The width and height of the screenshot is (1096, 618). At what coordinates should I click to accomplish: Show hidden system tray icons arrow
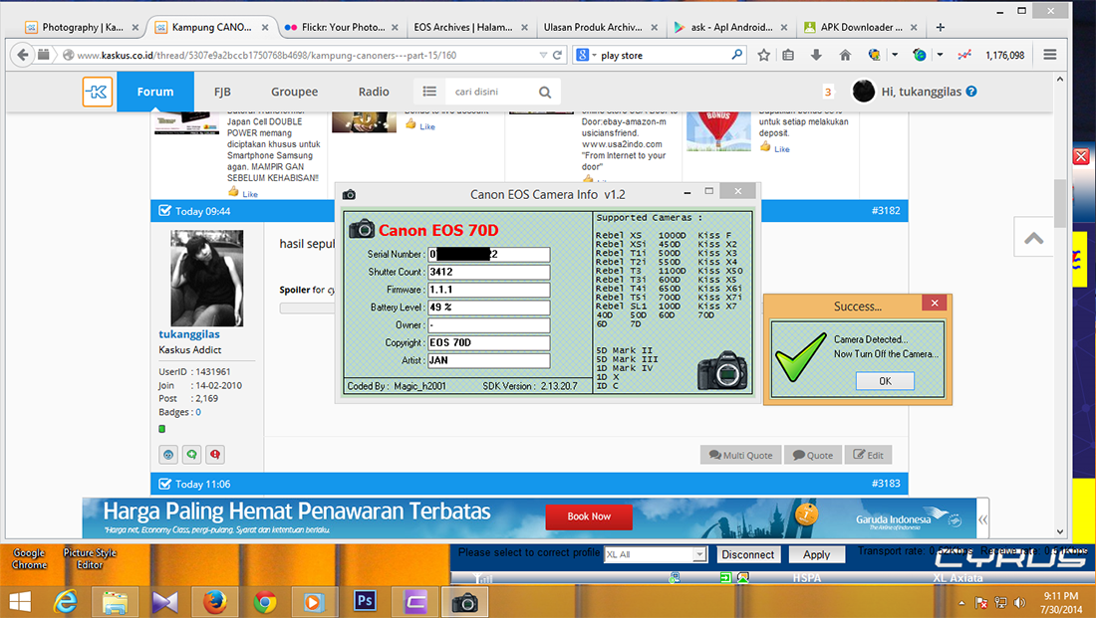961,603
